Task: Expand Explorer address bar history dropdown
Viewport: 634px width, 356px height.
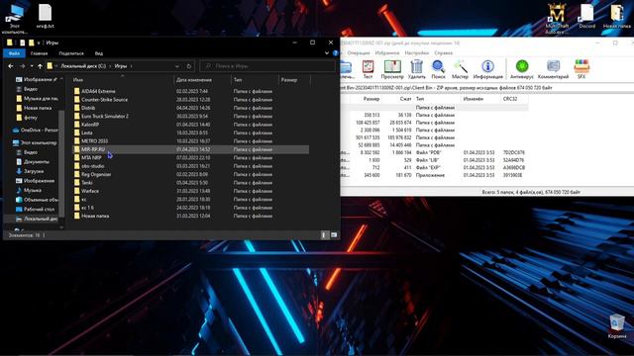Action: (x=177, y=66)
